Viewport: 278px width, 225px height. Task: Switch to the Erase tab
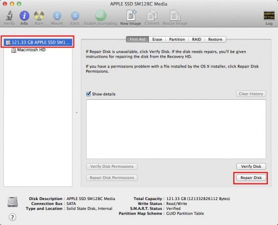pos(157,39)
